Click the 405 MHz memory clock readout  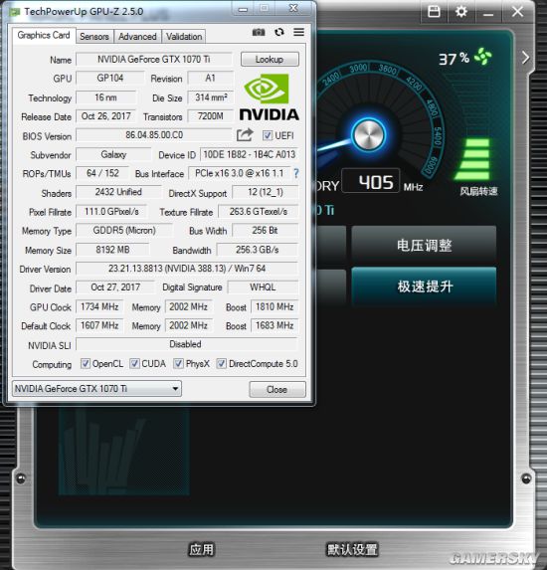pyautogui.click(x=371, y=181)
